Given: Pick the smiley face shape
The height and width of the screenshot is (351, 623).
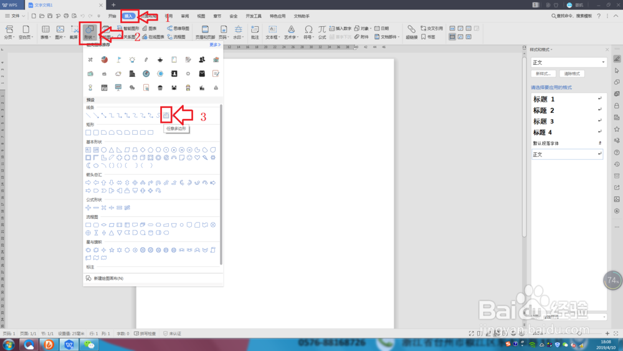Looking at the screenshot, I should [x=189, y=158].
